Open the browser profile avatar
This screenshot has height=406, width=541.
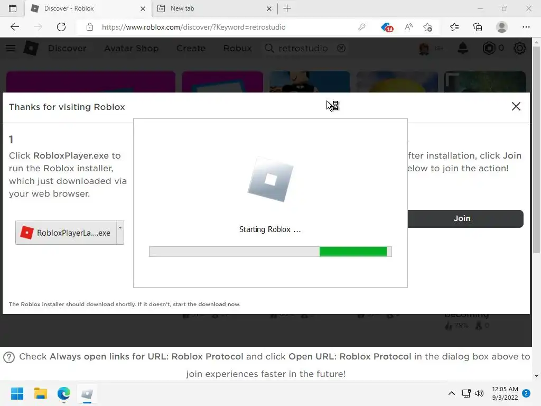pos(502,27)
